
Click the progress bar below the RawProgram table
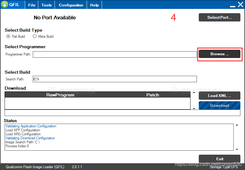click(123, 113)
